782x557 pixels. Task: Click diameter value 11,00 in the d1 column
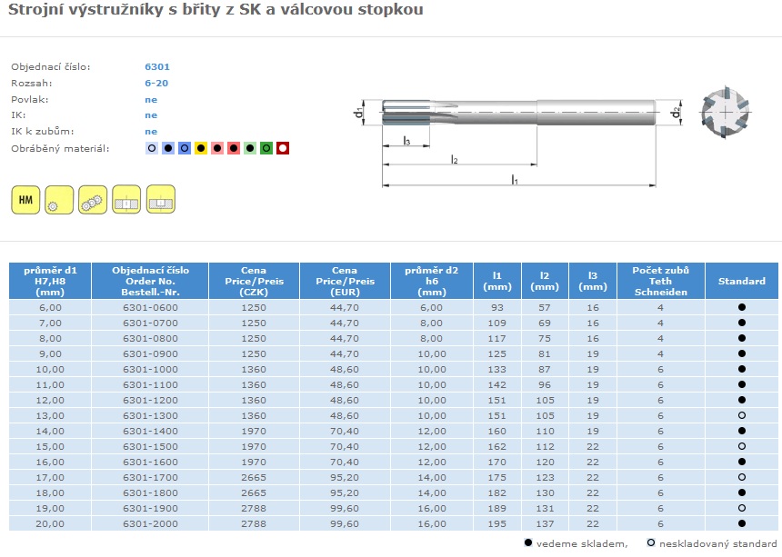pos(50,384)
